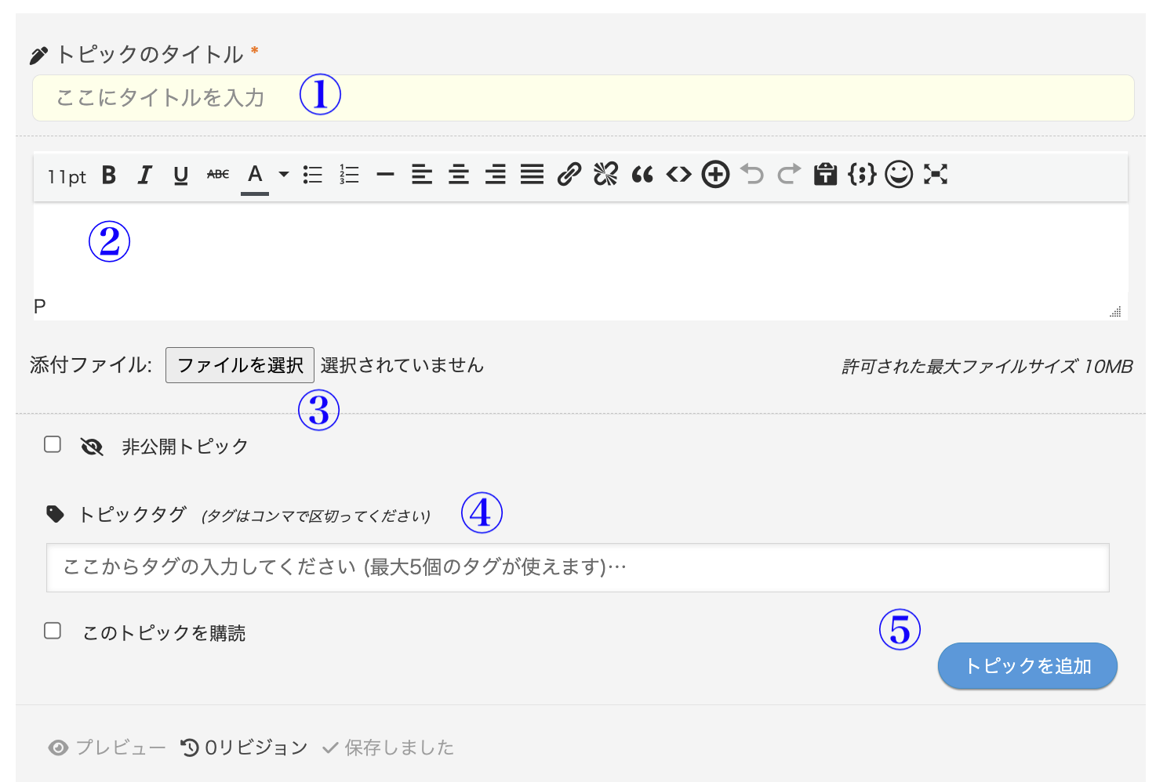The image size is (1156, 782).
Task: Insert a bulleted list
Action: click(313, 175)
